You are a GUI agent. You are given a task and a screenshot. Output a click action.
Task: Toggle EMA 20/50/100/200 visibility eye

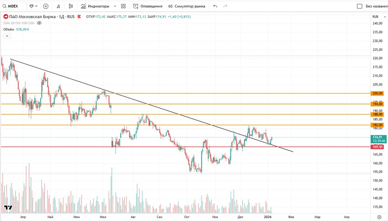pos(39,23)
